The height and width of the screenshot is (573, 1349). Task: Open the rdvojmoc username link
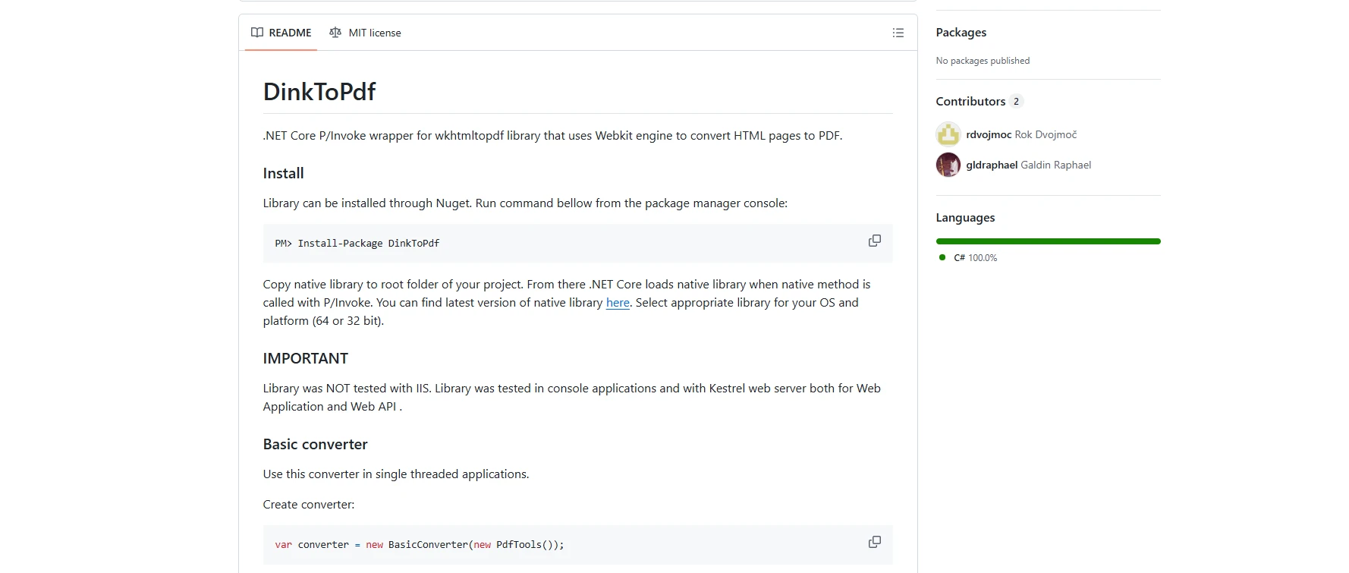988,134
